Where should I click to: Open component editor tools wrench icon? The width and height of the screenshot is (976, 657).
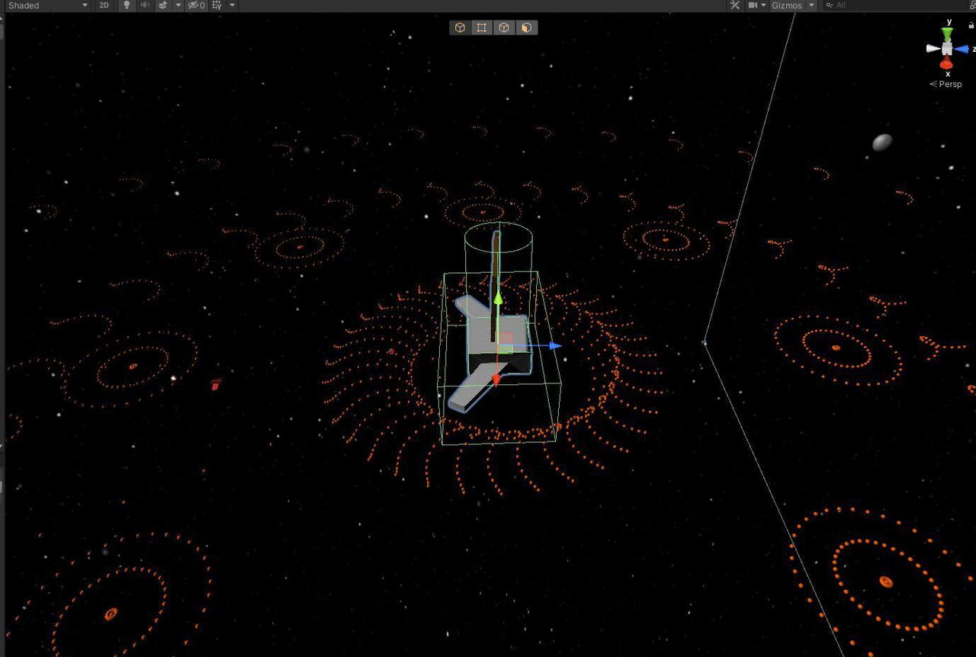tap(735, 5)
